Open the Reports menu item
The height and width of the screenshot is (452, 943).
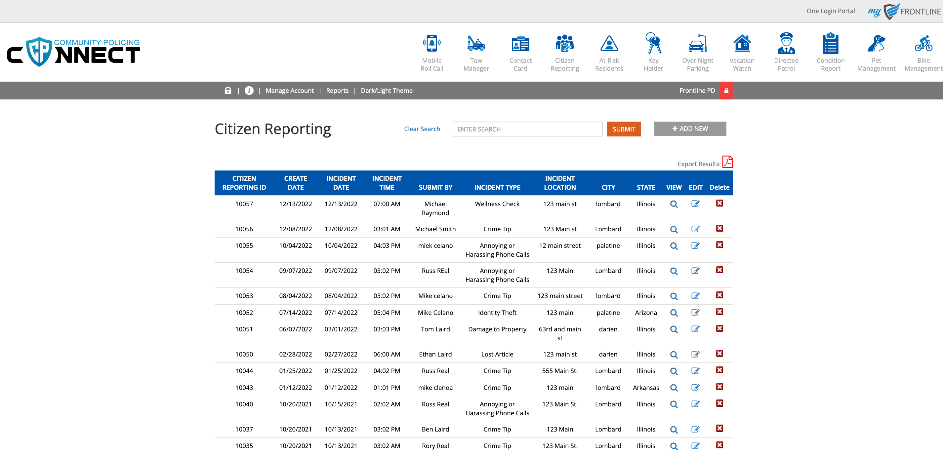(337, 90)
